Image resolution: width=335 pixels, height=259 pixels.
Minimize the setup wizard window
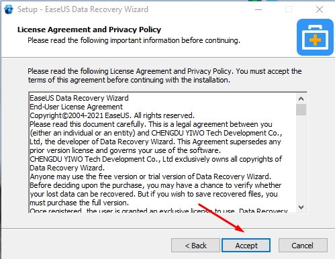click(258, 9)
